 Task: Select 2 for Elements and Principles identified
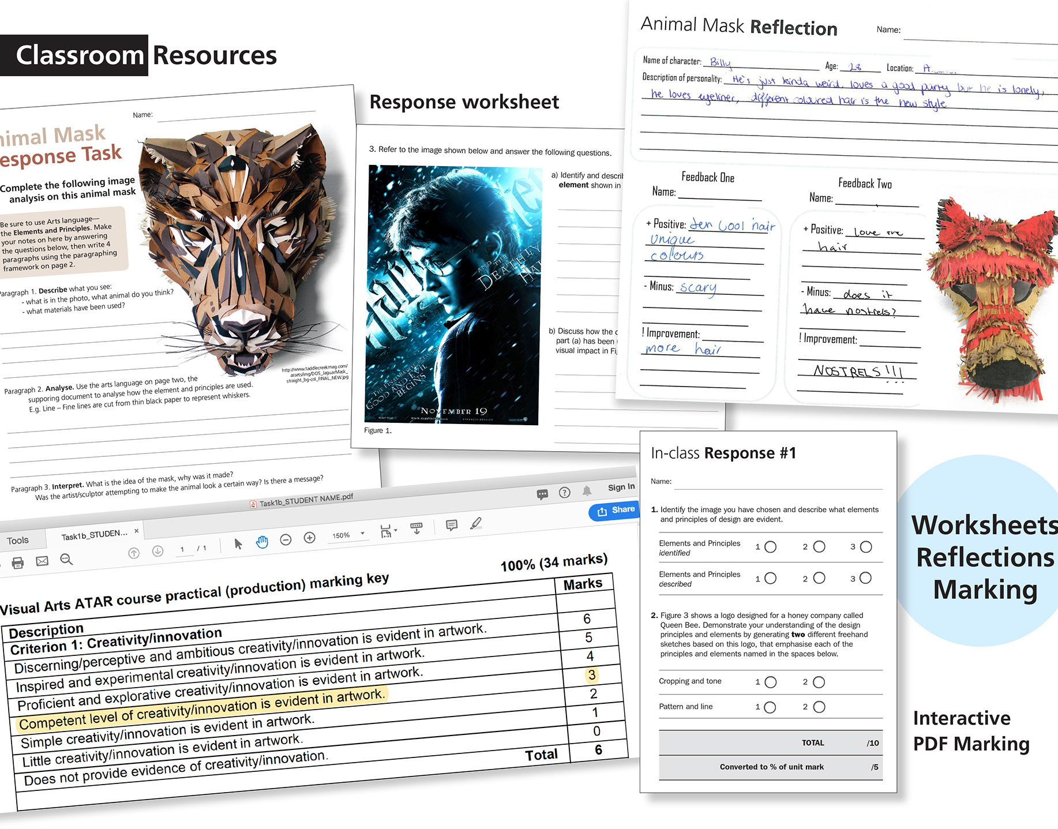point(819,546)
